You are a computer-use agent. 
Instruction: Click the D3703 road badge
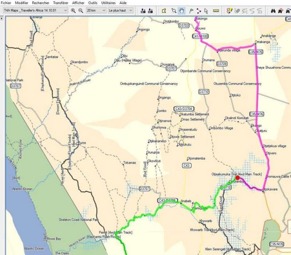tap(184, 25)
